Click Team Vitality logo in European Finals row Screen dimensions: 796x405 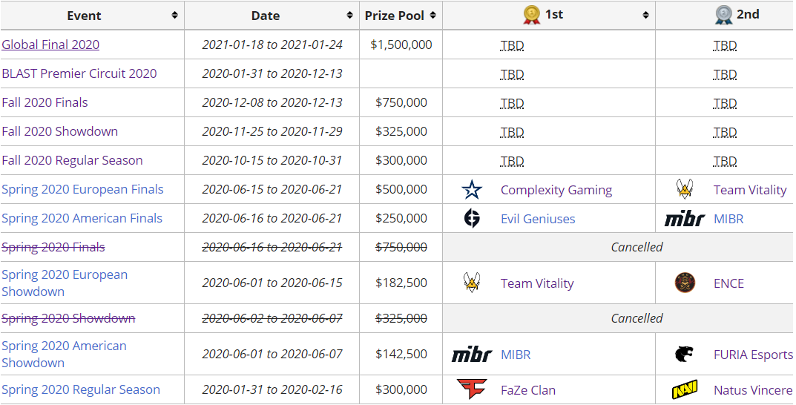(685, 189)
